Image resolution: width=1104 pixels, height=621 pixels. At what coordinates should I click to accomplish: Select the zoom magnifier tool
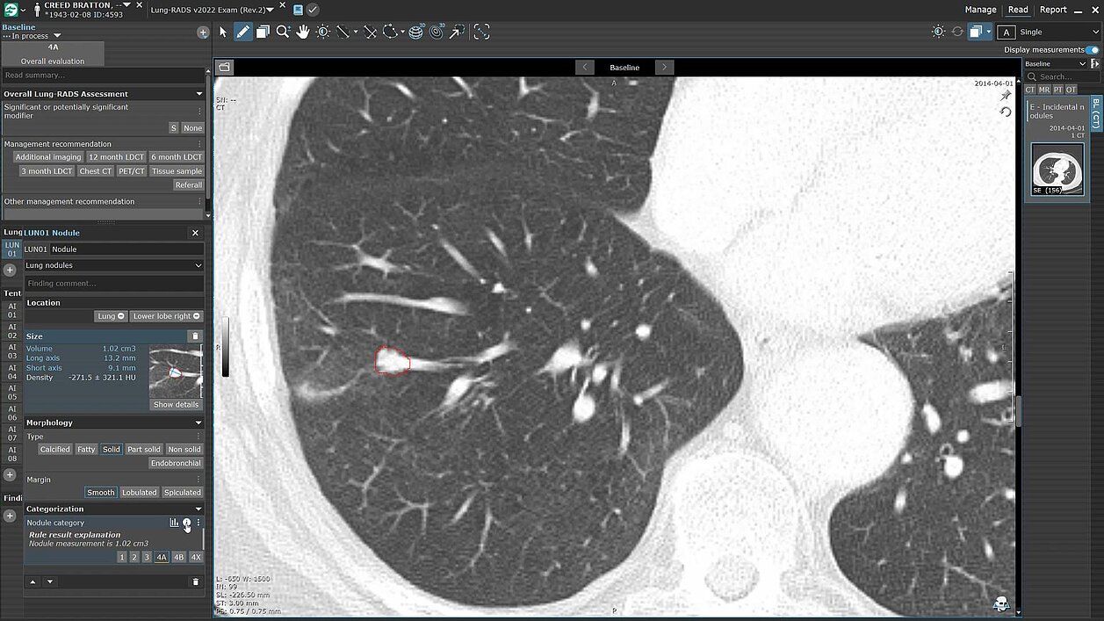[x=282, y=32]
